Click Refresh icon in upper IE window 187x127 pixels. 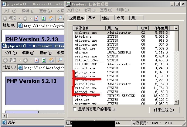[x=43, y=18]
